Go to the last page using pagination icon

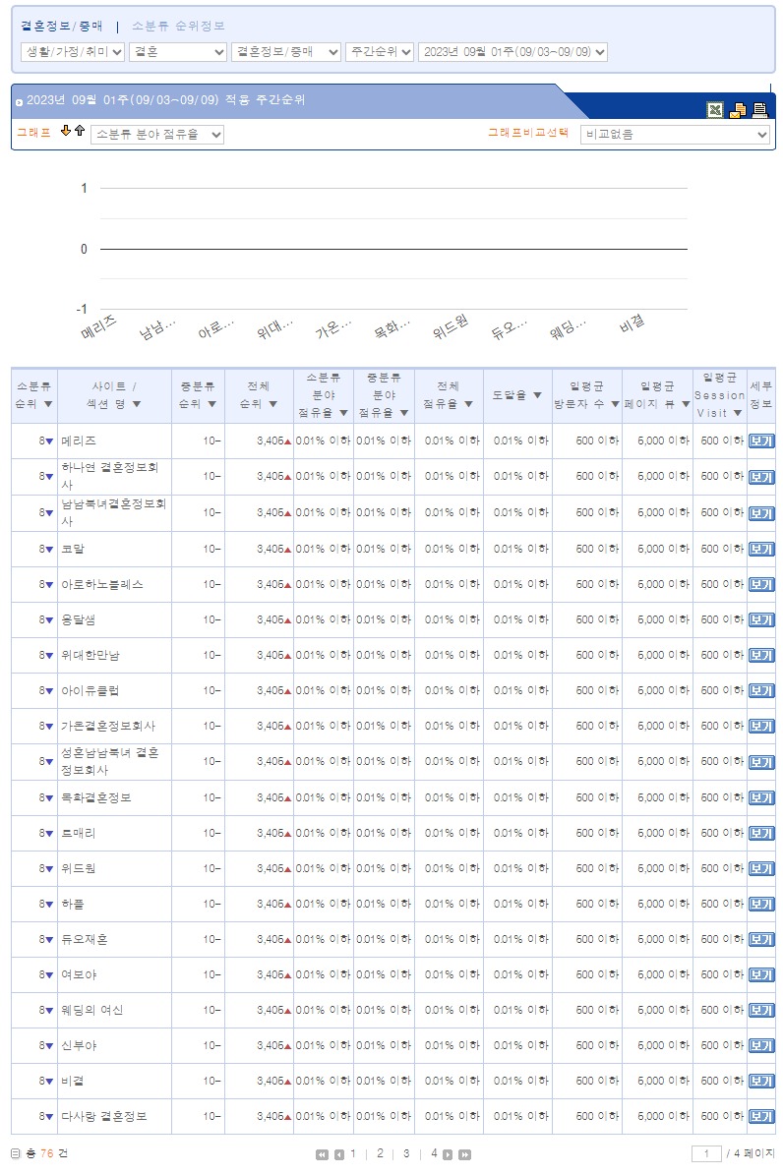click(x=465, y=1154)
